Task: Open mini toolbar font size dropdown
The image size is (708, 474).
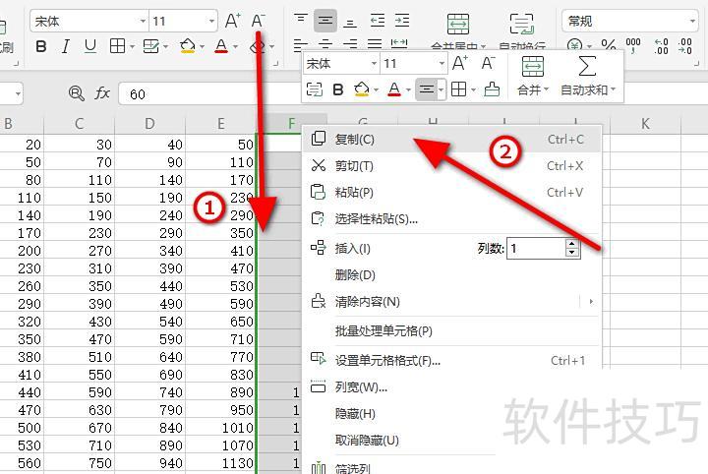Action: click(442, 64)
